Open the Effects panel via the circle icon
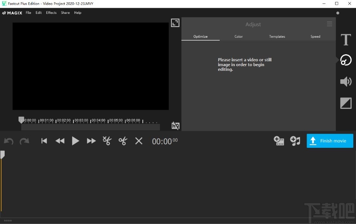 point(346,60)
